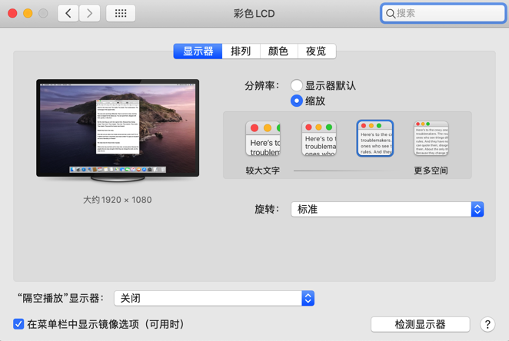This screenshot has height=341, width=509.
Task: Close the 彩色 LCD window
Action: (12, 13)
